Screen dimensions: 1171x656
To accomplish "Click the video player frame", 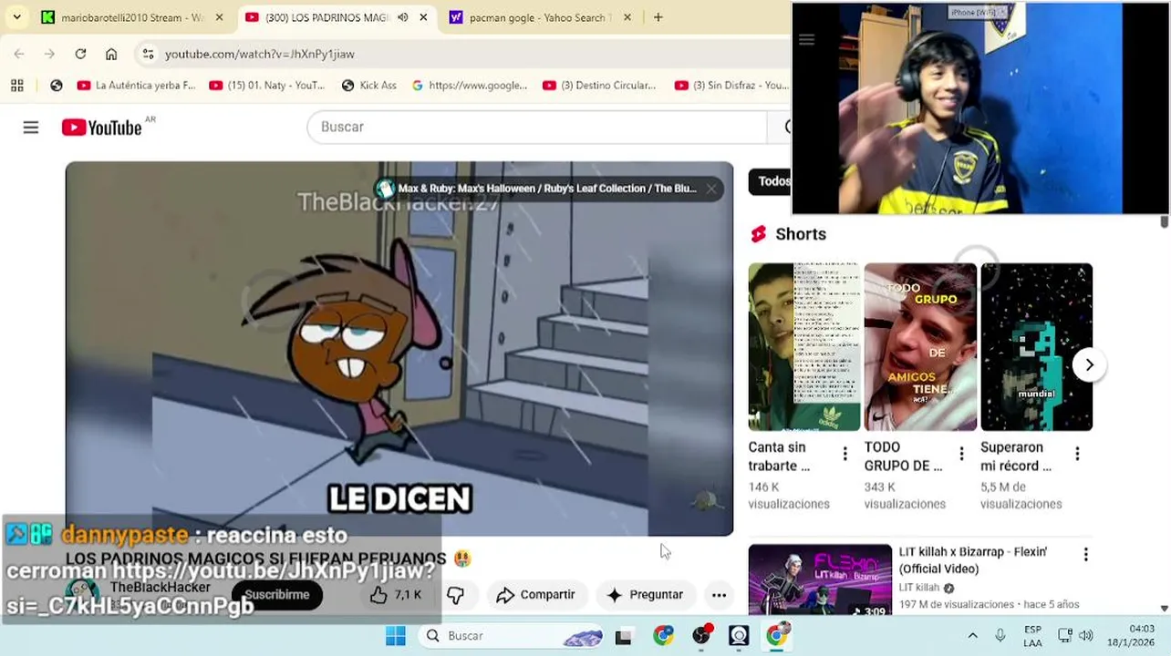I will tap(399, 349).
